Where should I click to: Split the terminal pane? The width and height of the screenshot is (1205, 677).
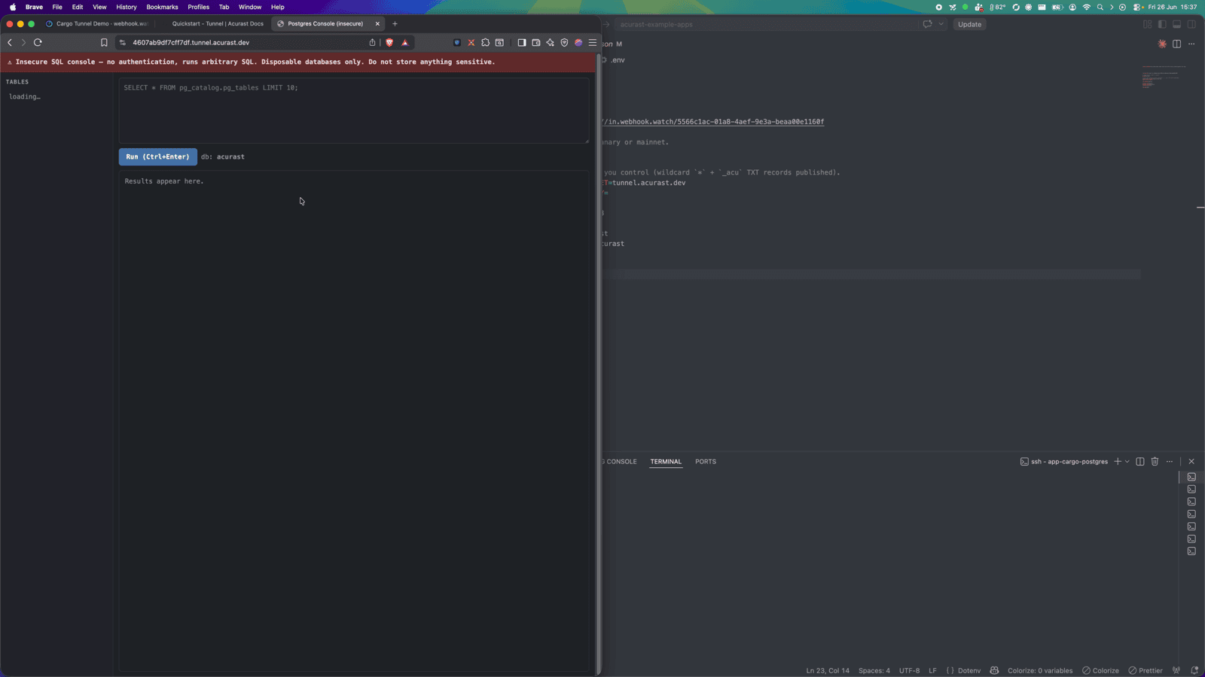tap(1140, 461)
